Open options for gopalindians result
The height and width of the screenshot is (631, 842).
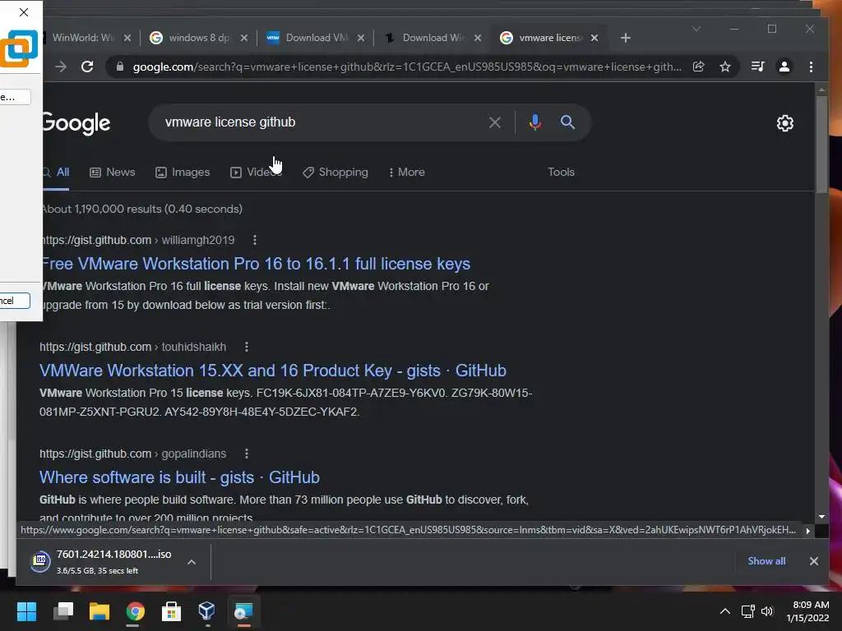[247, 454]
